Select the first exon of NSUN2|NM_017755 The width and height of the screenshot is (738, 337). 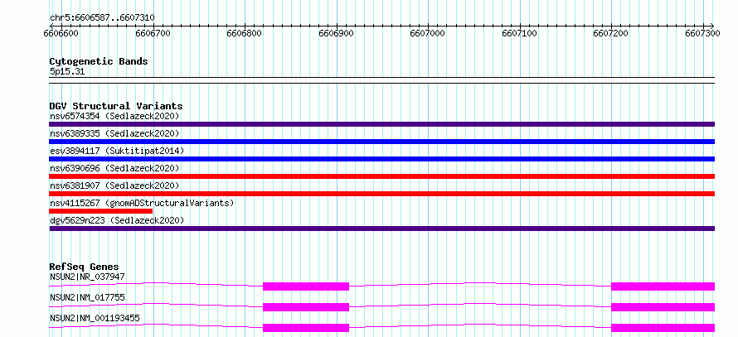[306, 307]
